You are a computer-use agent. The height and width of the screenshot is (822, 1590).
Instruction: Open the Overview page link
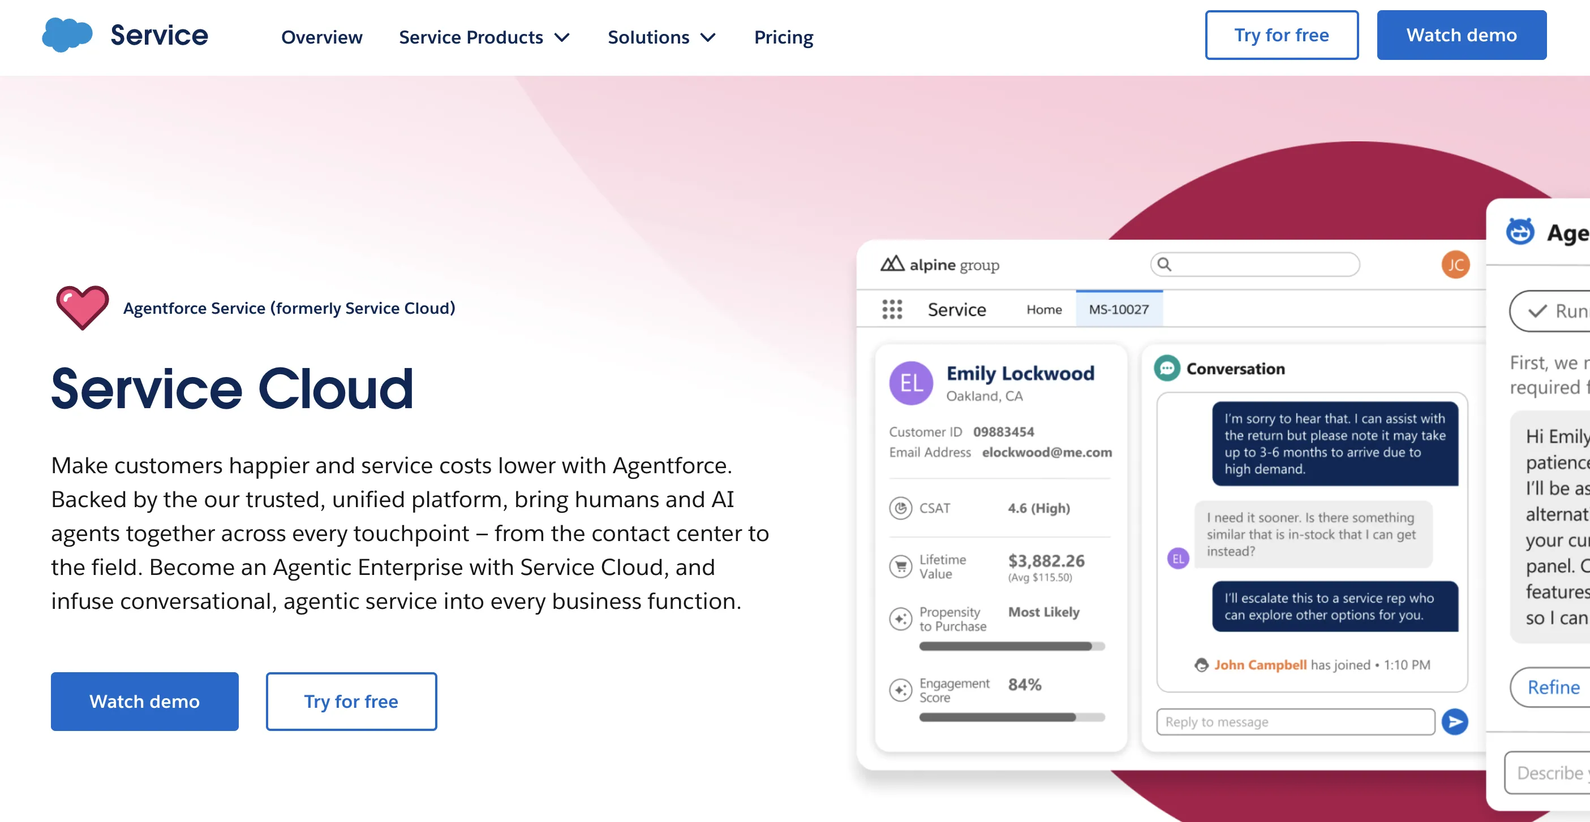click(x=321, y=37)
